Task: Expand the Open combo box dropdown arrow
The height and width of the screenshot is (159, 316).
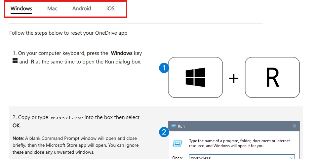Action: pyautogui.click(x=292, y=157)
